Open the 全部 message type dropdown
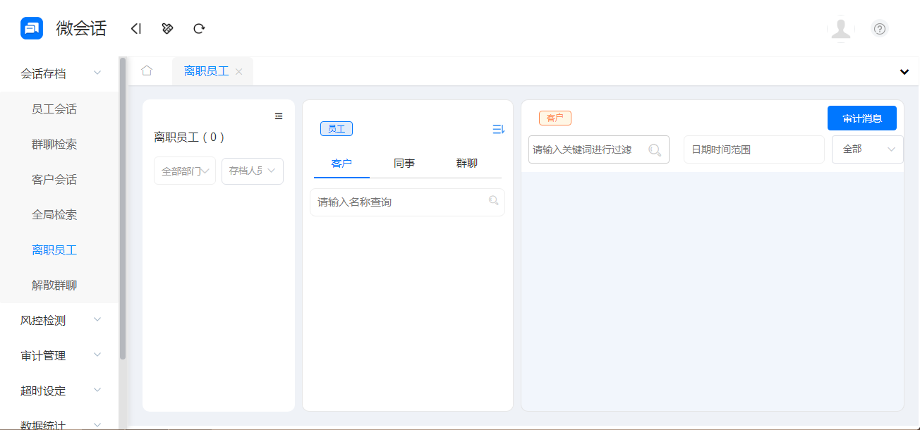 point(867,149)
